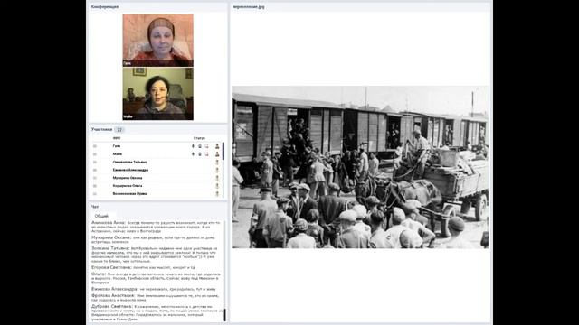Click user role icon in Мухорина Оксана's participant row
Viewport: 579px width, 325px height.
217,178
